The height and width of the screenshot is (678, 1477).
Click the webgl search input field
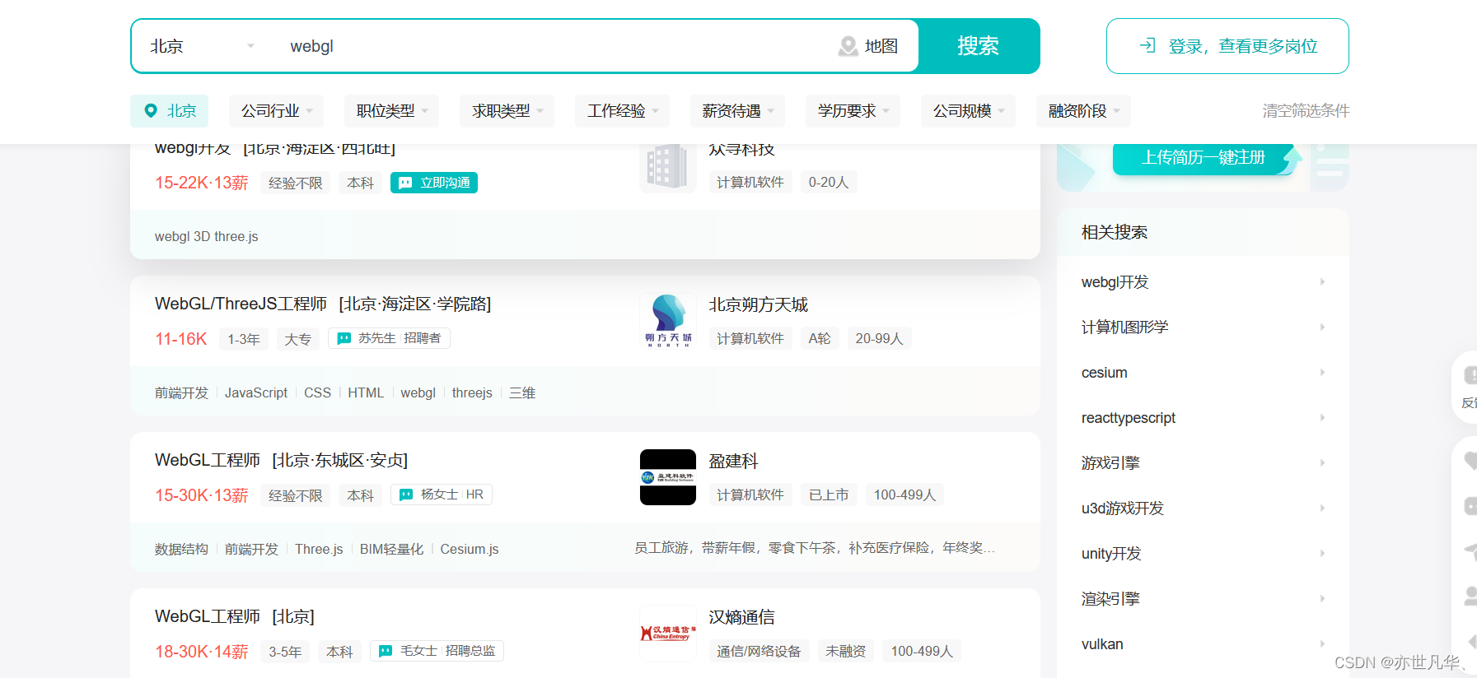click(552, 46)
